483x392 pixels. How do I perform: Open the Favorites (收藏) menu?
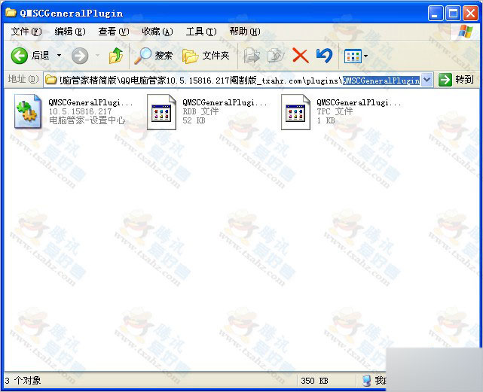[157, 32]
